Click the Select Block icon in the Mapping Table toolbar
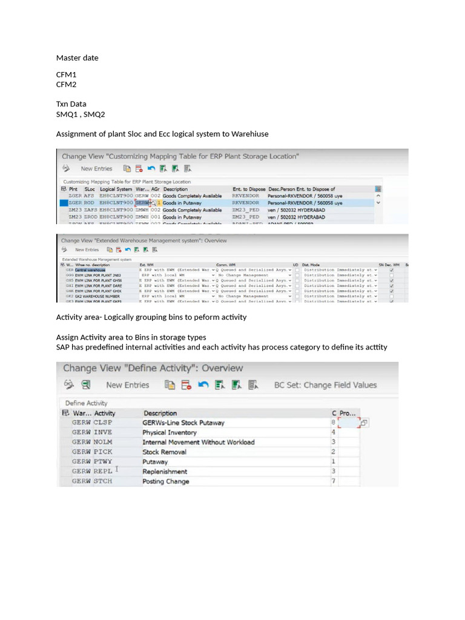The image size is (465, 620). [x=176, y=168]
